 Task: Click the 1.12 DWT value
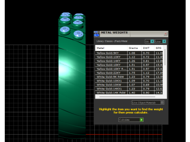(146, 73)
